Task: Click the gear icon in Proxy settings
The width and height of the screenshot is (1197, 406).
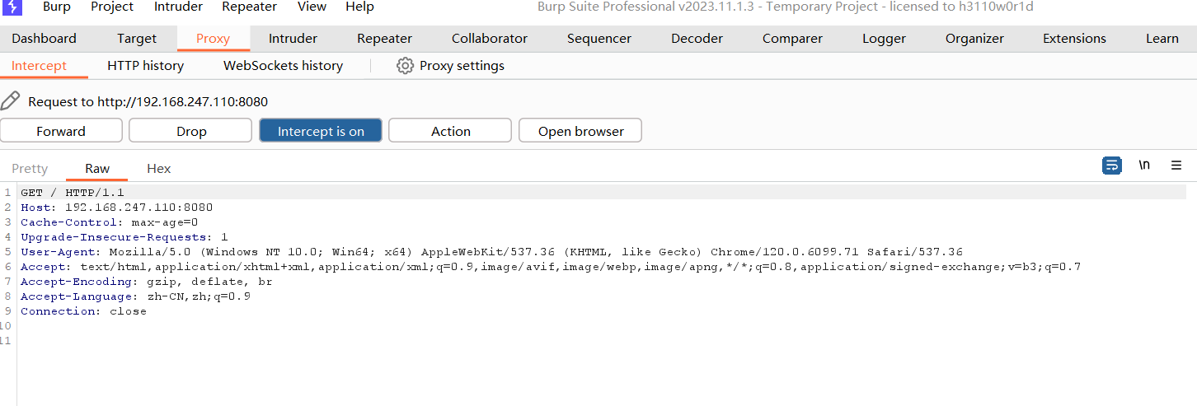Action: [x=405, y=66]
